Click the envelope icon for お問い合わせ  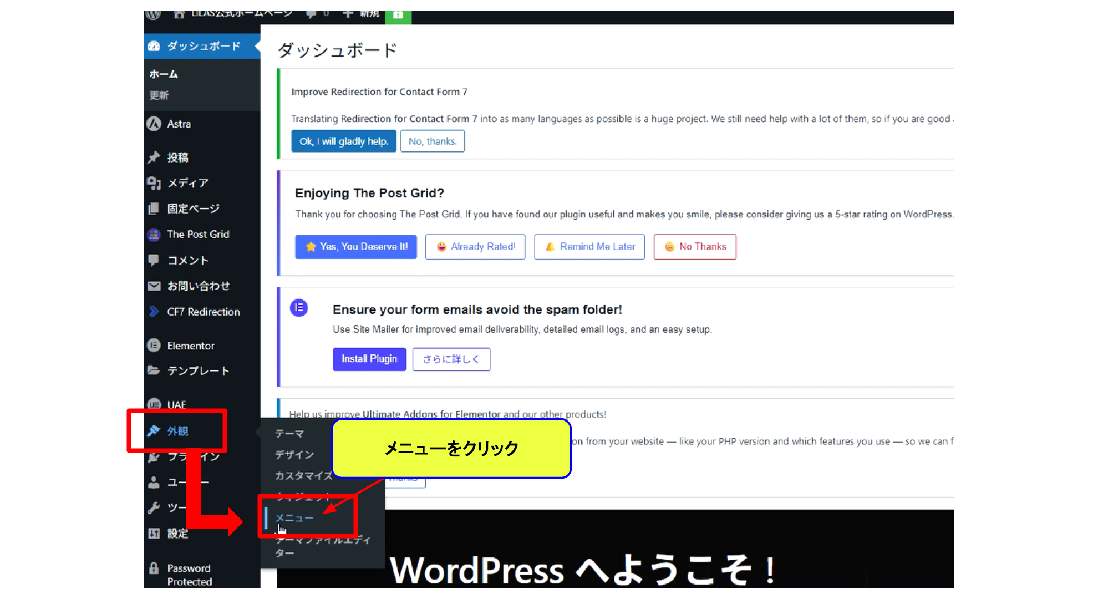pyautogui.click(x=154, y=286)
